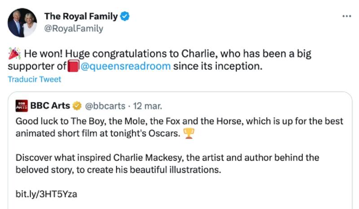359x209 pixels.
Task: Click the 'Discover what inspired Charlie Mackesy' paragraph
Action: click(x=167, y=164)
